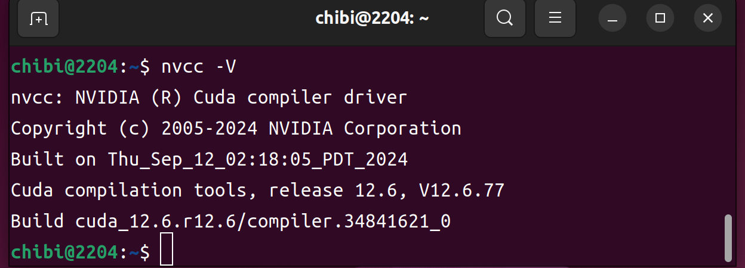Click the "Cuda compiler driver" output text
This screenshot has height=268, width=745.
[x=300, y=98]
